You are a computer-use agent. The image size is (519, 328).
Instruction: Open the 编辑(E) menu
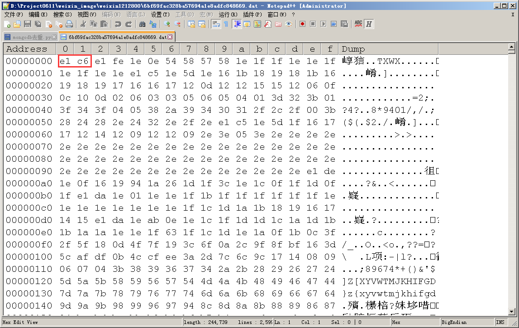38,14
